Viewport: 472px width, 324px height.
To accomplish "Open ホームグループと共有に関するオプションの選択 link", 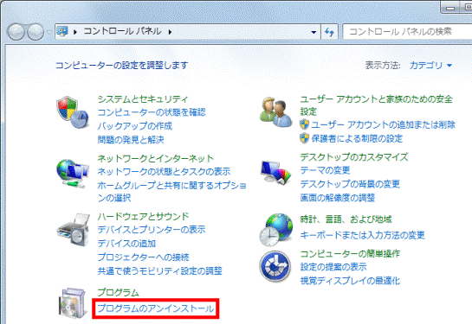I will tap(171, 191).
